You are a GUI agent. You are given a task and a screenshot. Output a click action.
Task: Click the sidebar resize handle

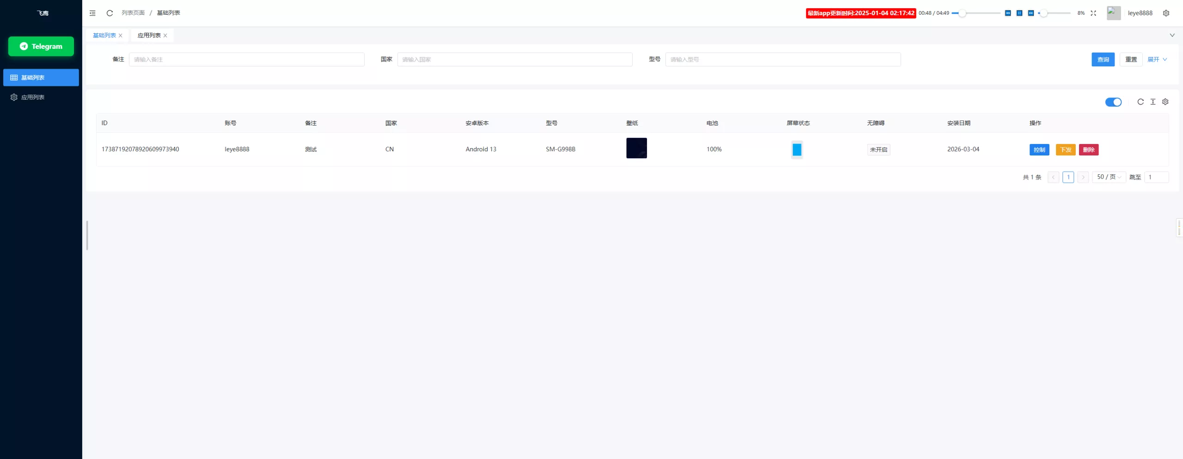tap(87, 235)
